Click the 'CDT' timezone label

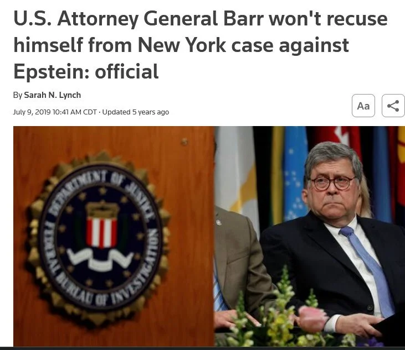tap(90, 112)
